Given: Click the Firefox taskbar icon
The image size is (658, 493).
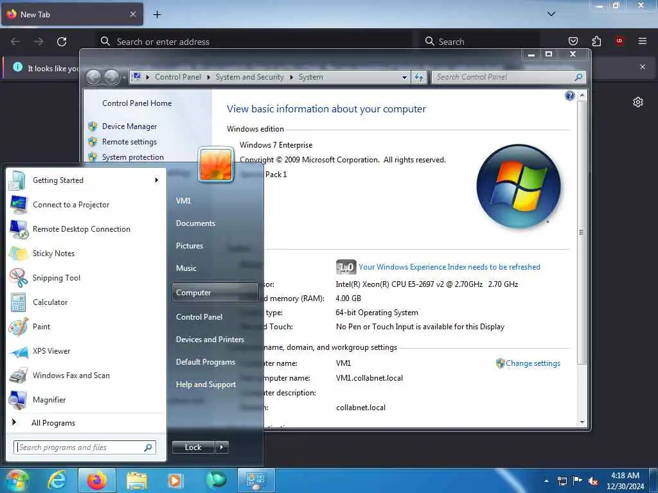Looking at the screenshot, I should click(97, 480).
